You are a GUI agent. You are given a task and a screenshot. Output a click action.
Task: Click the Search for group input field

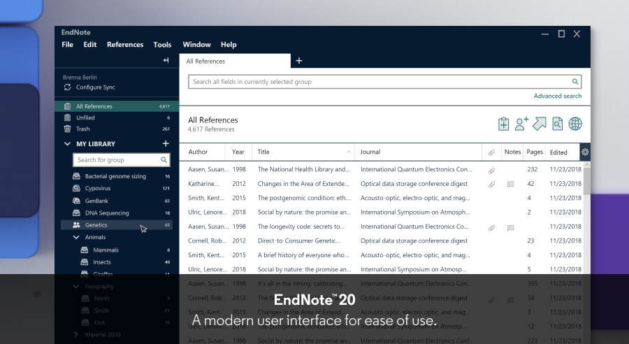point(121,159)
